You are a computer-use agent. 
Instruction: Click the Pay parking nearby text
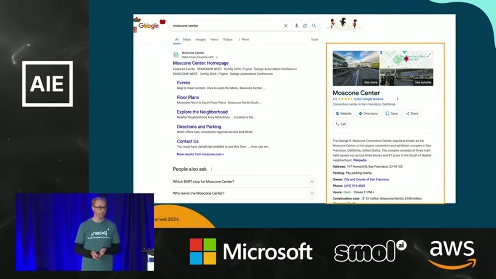(x=359, y=173)
